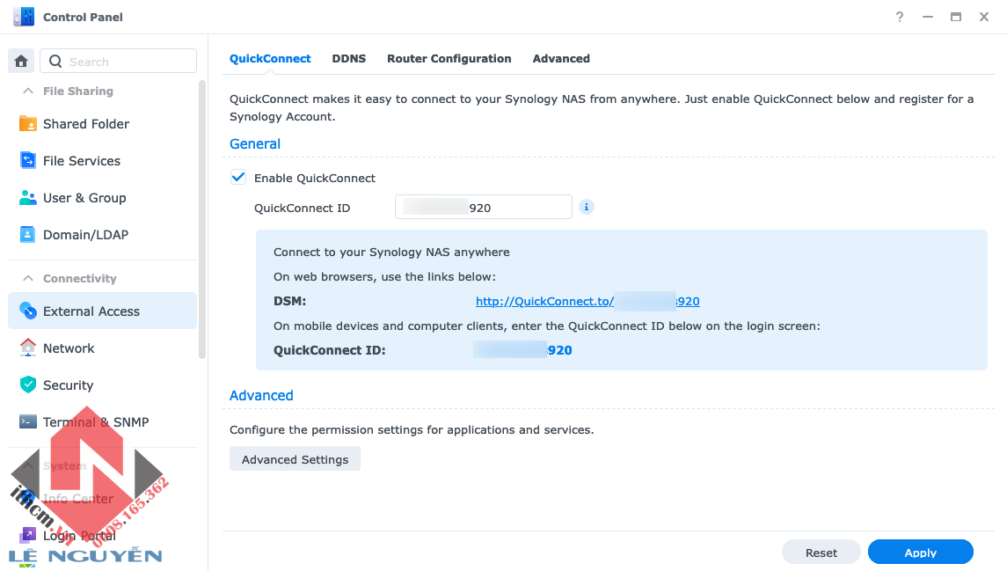Select Network in the sidebar
Screen dimensions: 1007x571
tap(69, 348)
